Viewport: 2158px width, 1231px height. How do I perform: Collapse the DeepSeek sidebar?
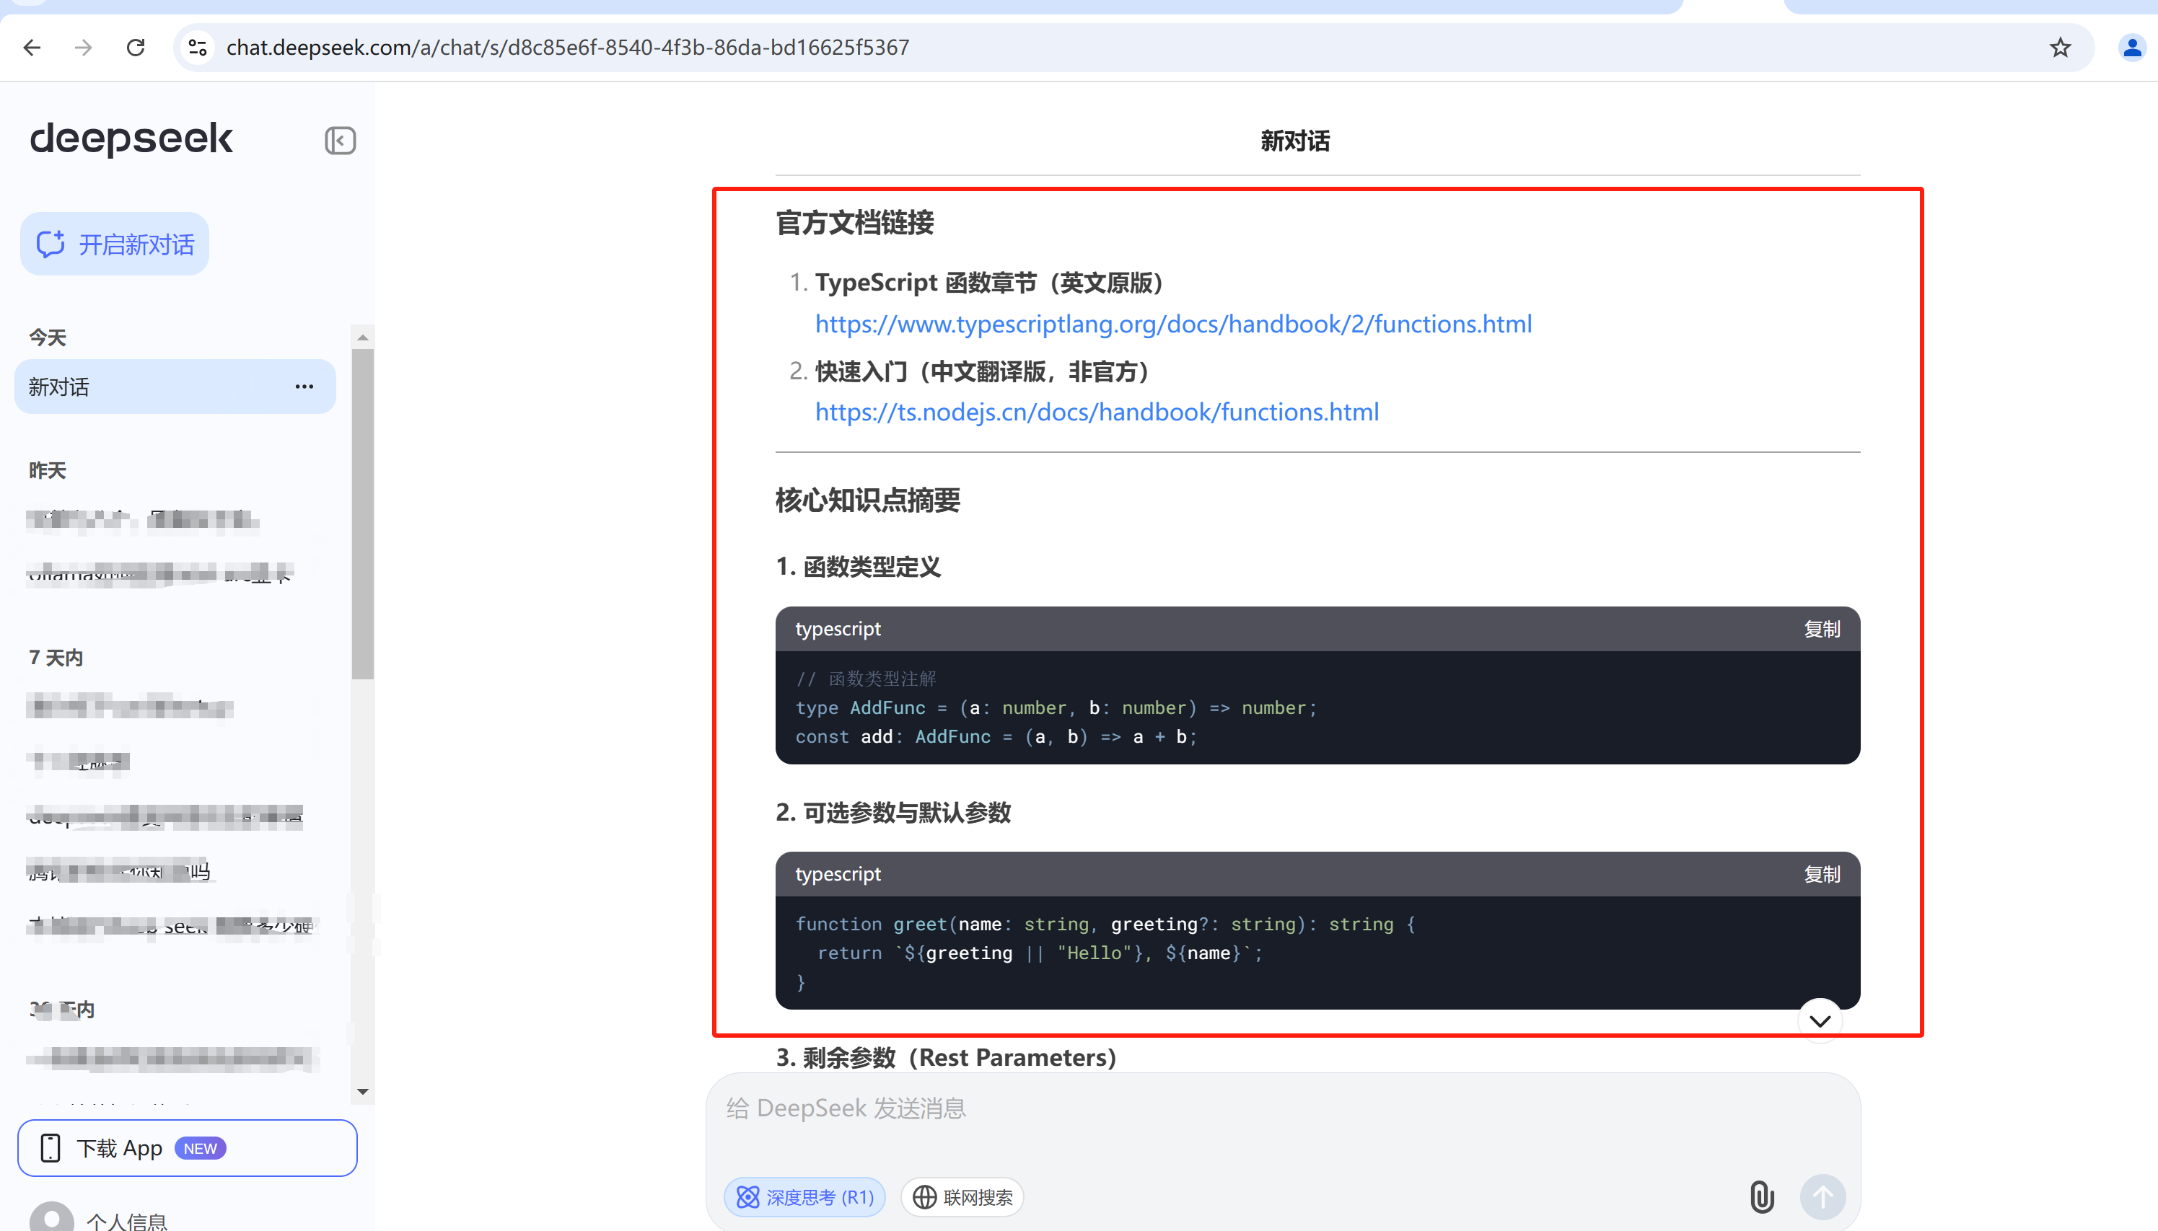[x=340, y=141]
